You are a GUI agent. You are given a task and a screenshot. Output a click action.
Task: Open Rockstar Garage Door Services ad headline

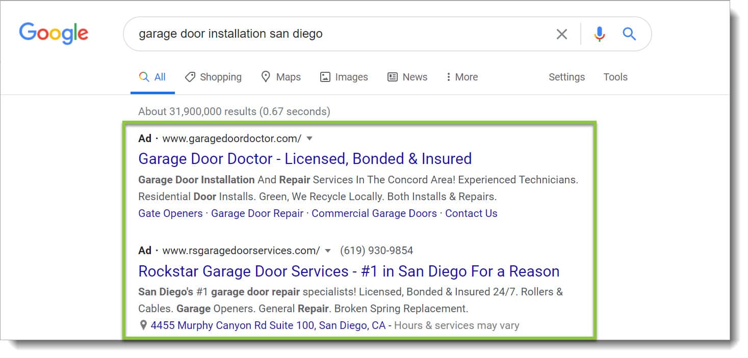tap(349, 271)
